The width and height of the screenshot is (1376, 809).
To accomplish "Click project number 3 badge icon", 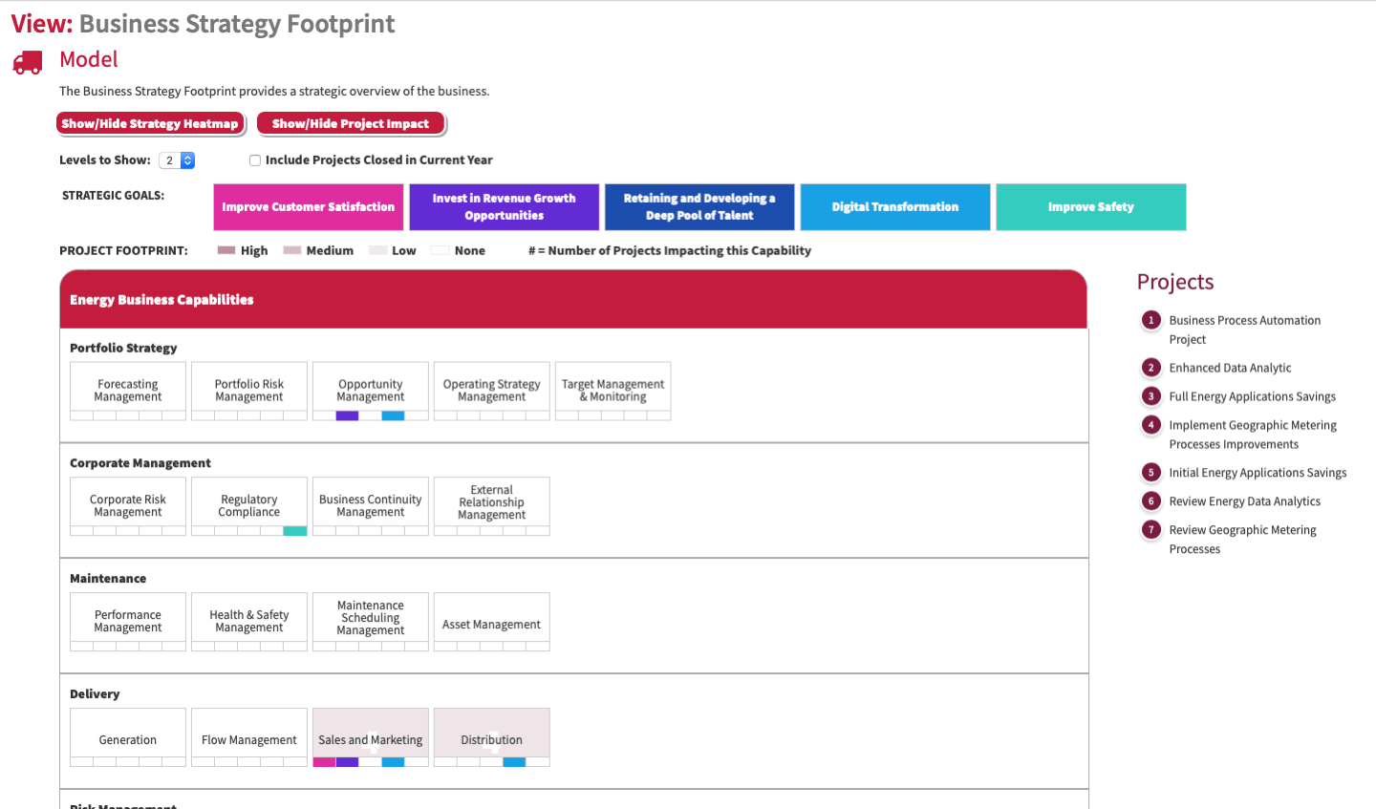I will coord(1151,396).
